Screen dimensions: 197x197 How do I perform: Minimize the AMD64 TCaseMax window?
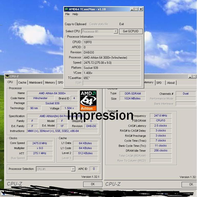[132, 9]
